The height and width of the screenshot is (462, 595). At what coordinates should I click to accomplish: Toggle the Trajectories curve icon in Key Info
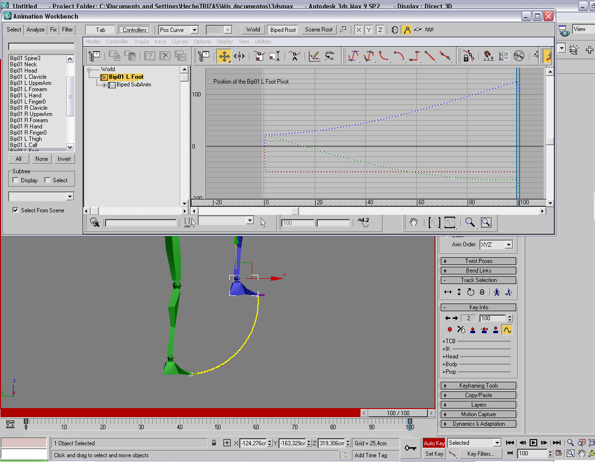click(507, 330)
